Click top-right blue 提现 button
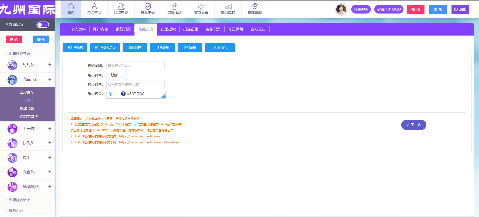The height and width of the screenshot is (217, 479). [438, 10]
